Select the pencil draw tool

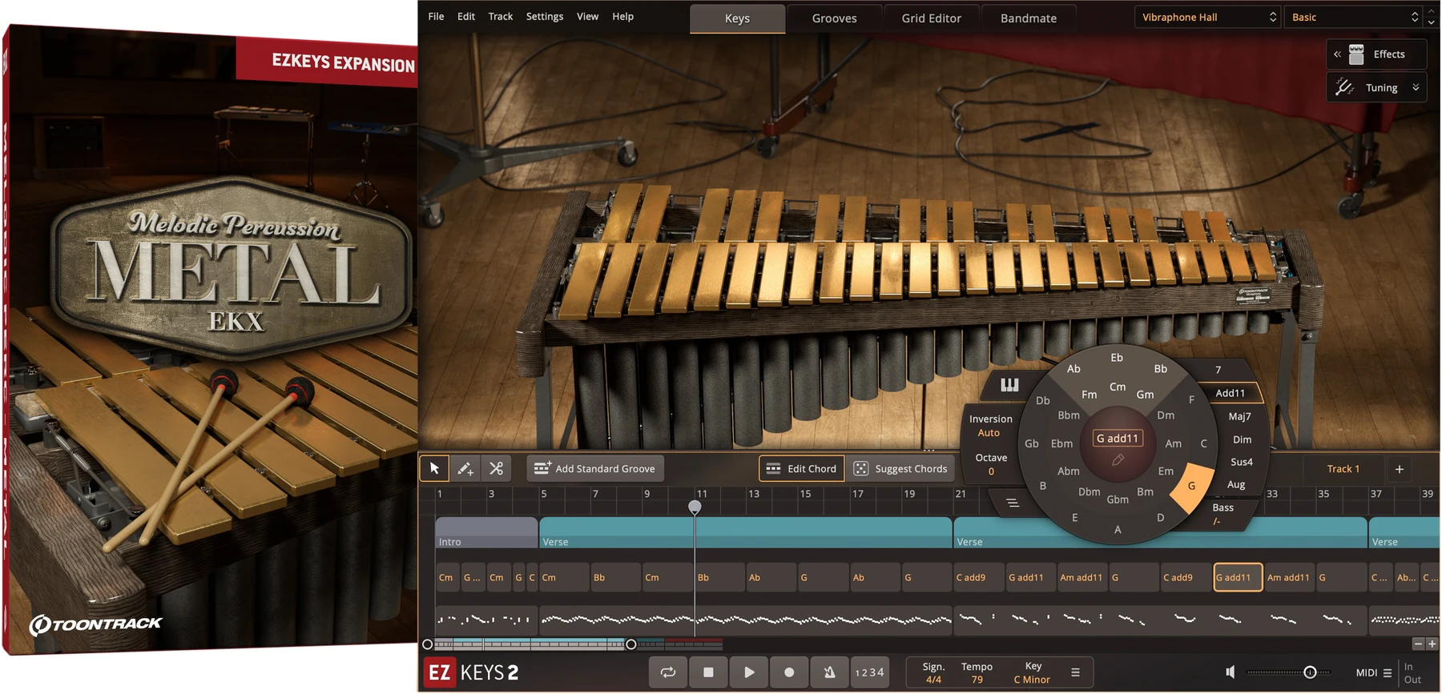(465, 468)
